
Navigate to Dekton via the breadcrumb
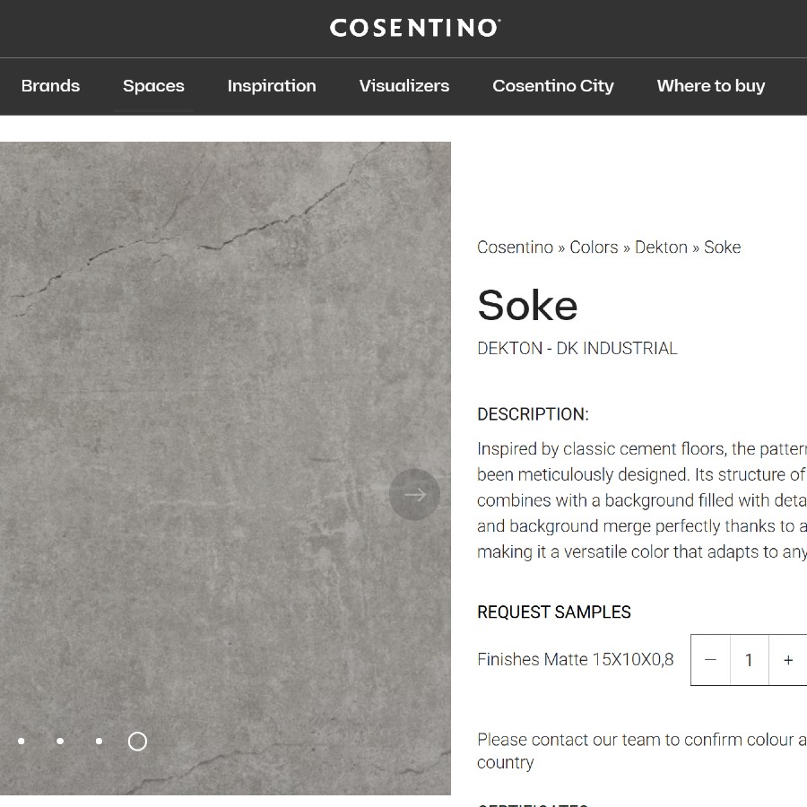(x=661, y=247)
